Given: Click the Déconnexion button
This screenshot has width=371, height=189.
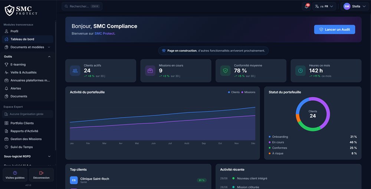Looking at the screenshot, I should [42, 175].
